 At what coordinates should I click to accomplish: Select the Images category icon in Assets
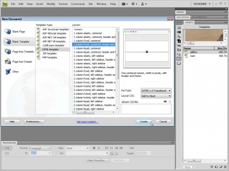pyautogui.click(x=179, y=27)
